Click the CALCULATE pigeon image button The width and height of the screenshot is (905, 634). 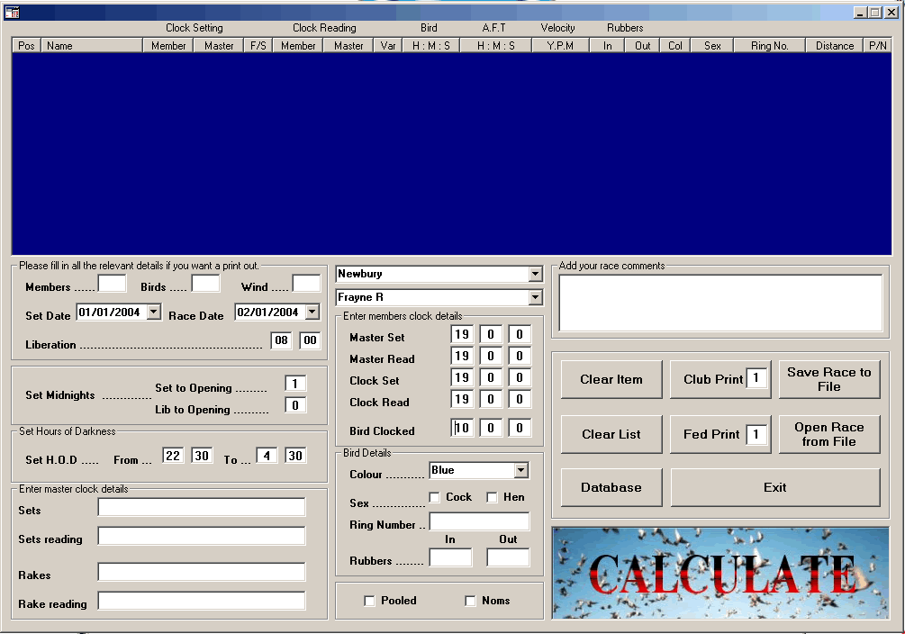coord(720,573)
